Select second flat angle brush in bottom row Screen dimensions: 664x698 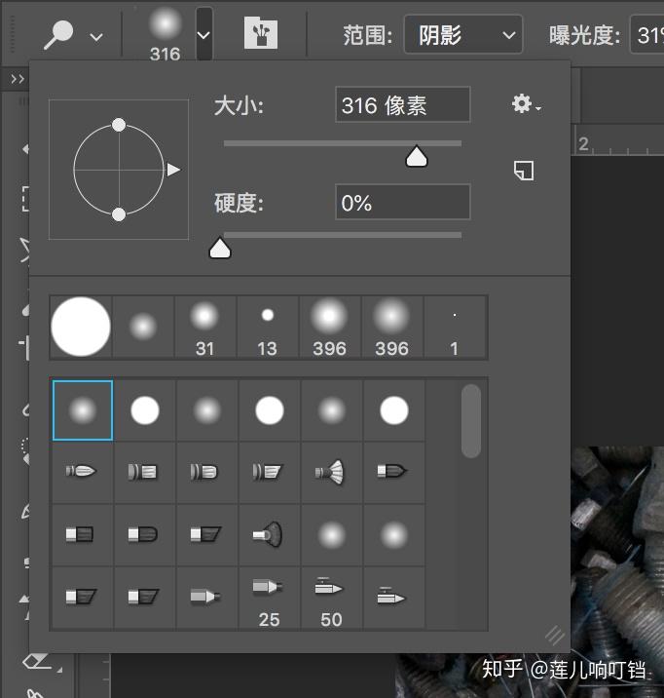tap(145, 597)
